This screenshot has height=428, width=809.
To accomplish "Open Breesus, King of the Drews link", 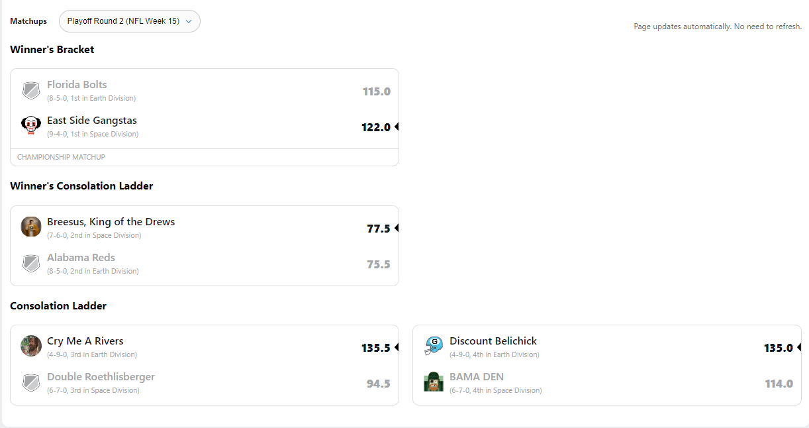I will point(111,222).
